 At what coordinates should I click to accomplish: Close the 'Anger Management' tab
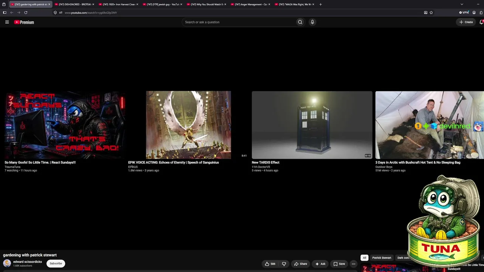269,5
